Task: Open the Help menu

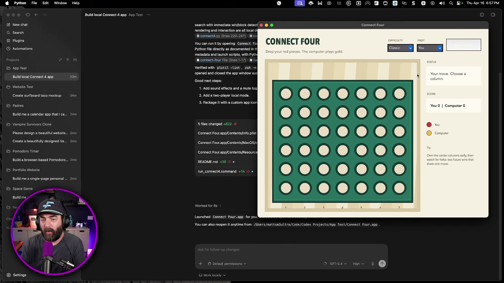Action: click(76, 3)
